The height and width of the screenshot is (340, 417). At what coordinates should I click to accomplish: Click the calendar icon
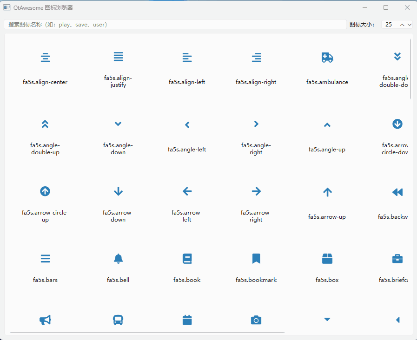point(187,320)
